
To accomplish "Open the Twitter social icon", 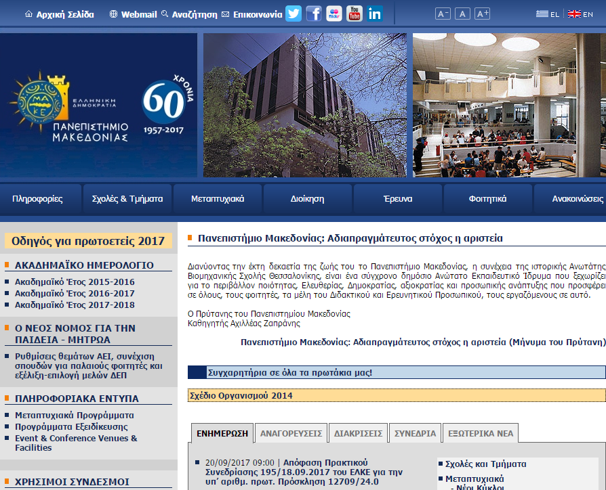I will click(x=294, y=14).
